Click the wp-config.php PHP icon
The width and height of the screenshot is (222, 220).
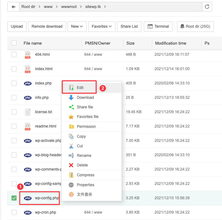[x=28, y=198]
